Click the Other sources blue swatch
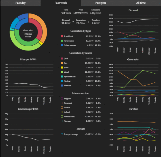161x157 pixels. point(62,45)
